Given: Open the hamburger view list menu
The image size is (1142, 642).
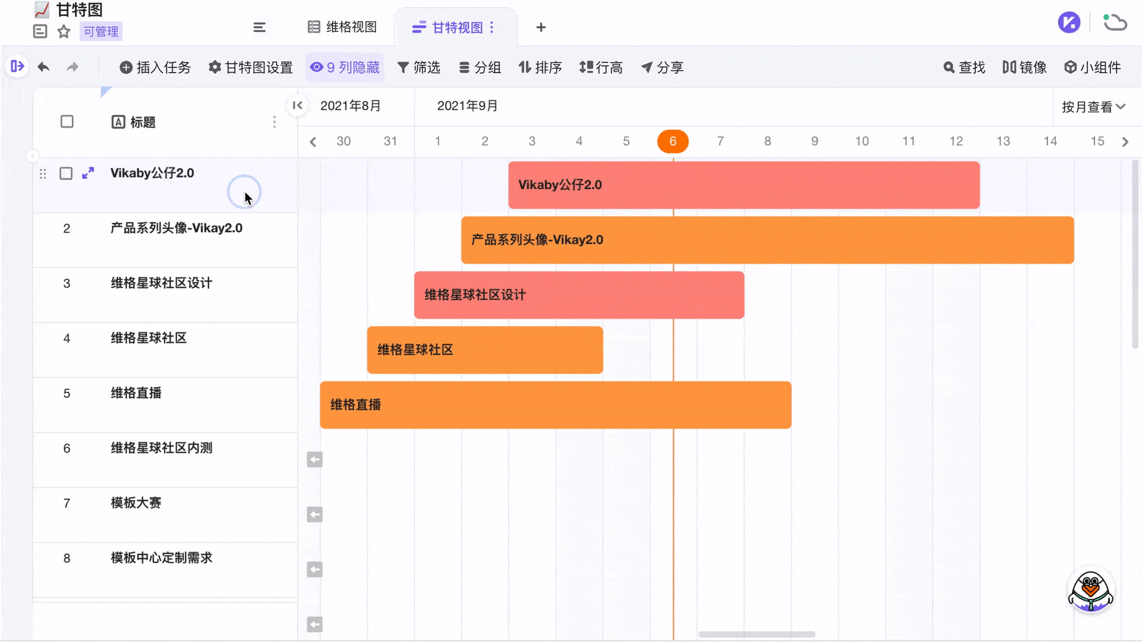Looking at the screenshot, I should [260, 27].
